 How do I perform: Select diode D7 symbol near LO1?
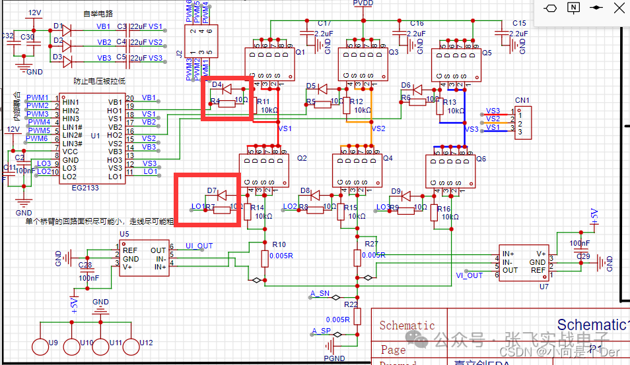tap(222, 195)
